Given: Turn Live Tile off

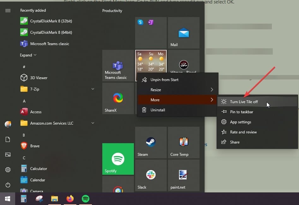Looking at the screenshot, I should pyautogui.click(x=257, y=102).
